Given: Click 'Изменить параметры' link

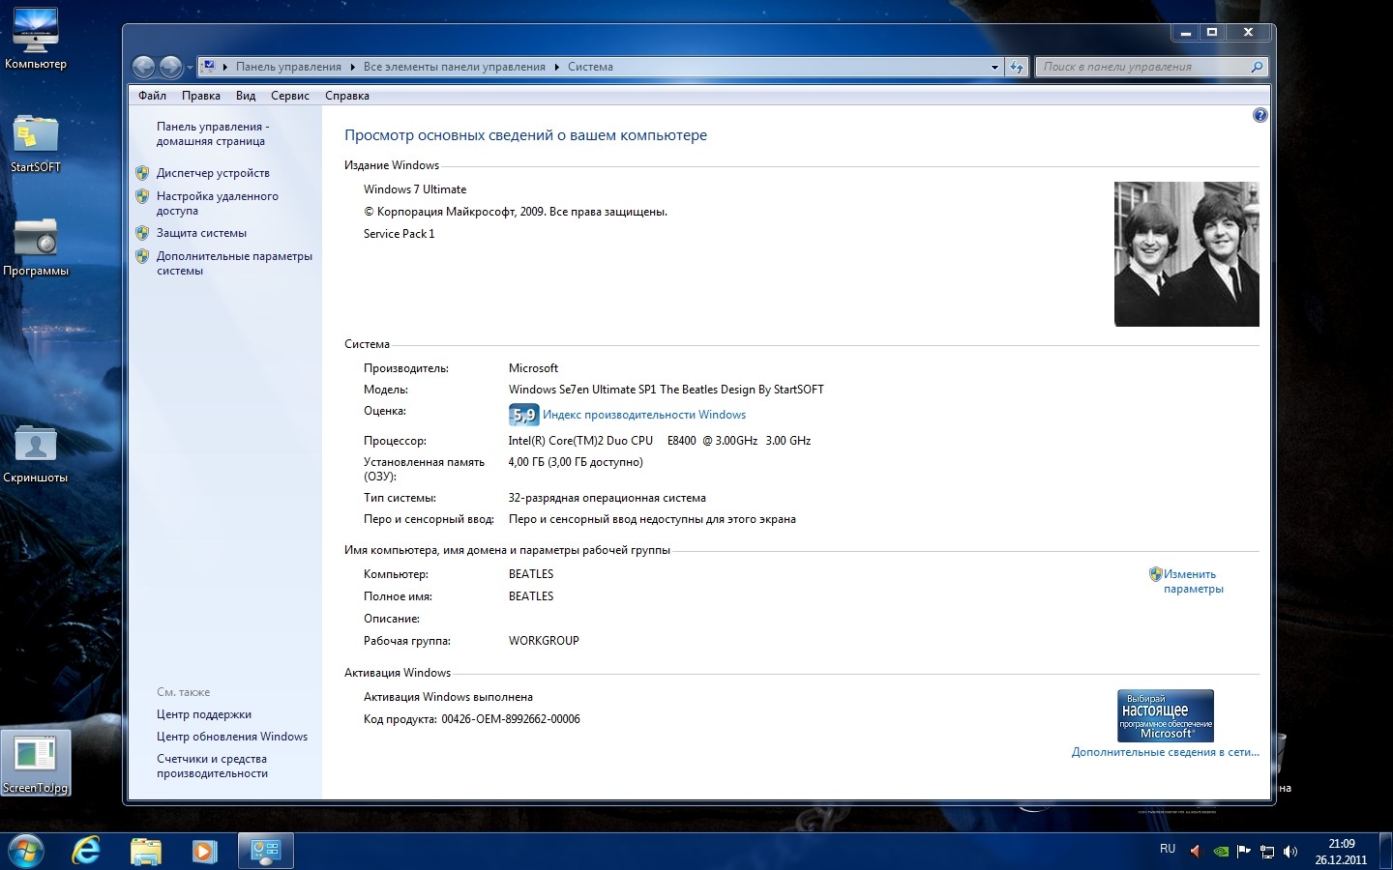Looking at the screenshot, I should click(x=1193, y=581).
